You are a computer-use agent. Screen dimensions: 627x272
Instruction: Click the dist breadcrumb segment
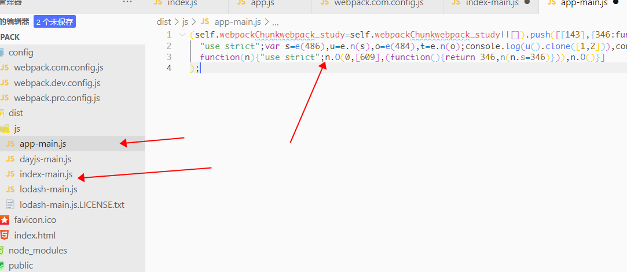point(163,21)
